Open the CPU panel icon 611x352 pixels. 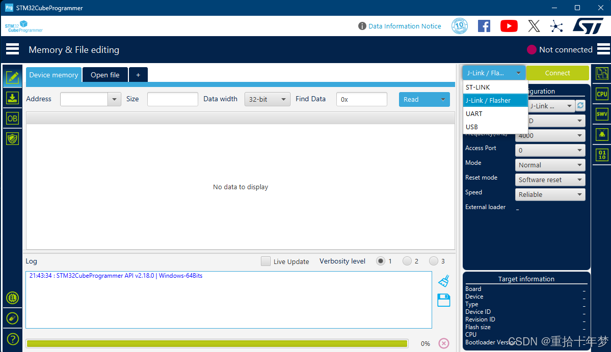pos(602,94)
